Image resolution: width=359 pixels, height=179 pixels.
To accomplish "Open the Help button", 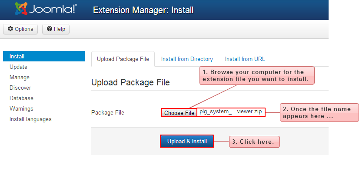I will (56, 29).
